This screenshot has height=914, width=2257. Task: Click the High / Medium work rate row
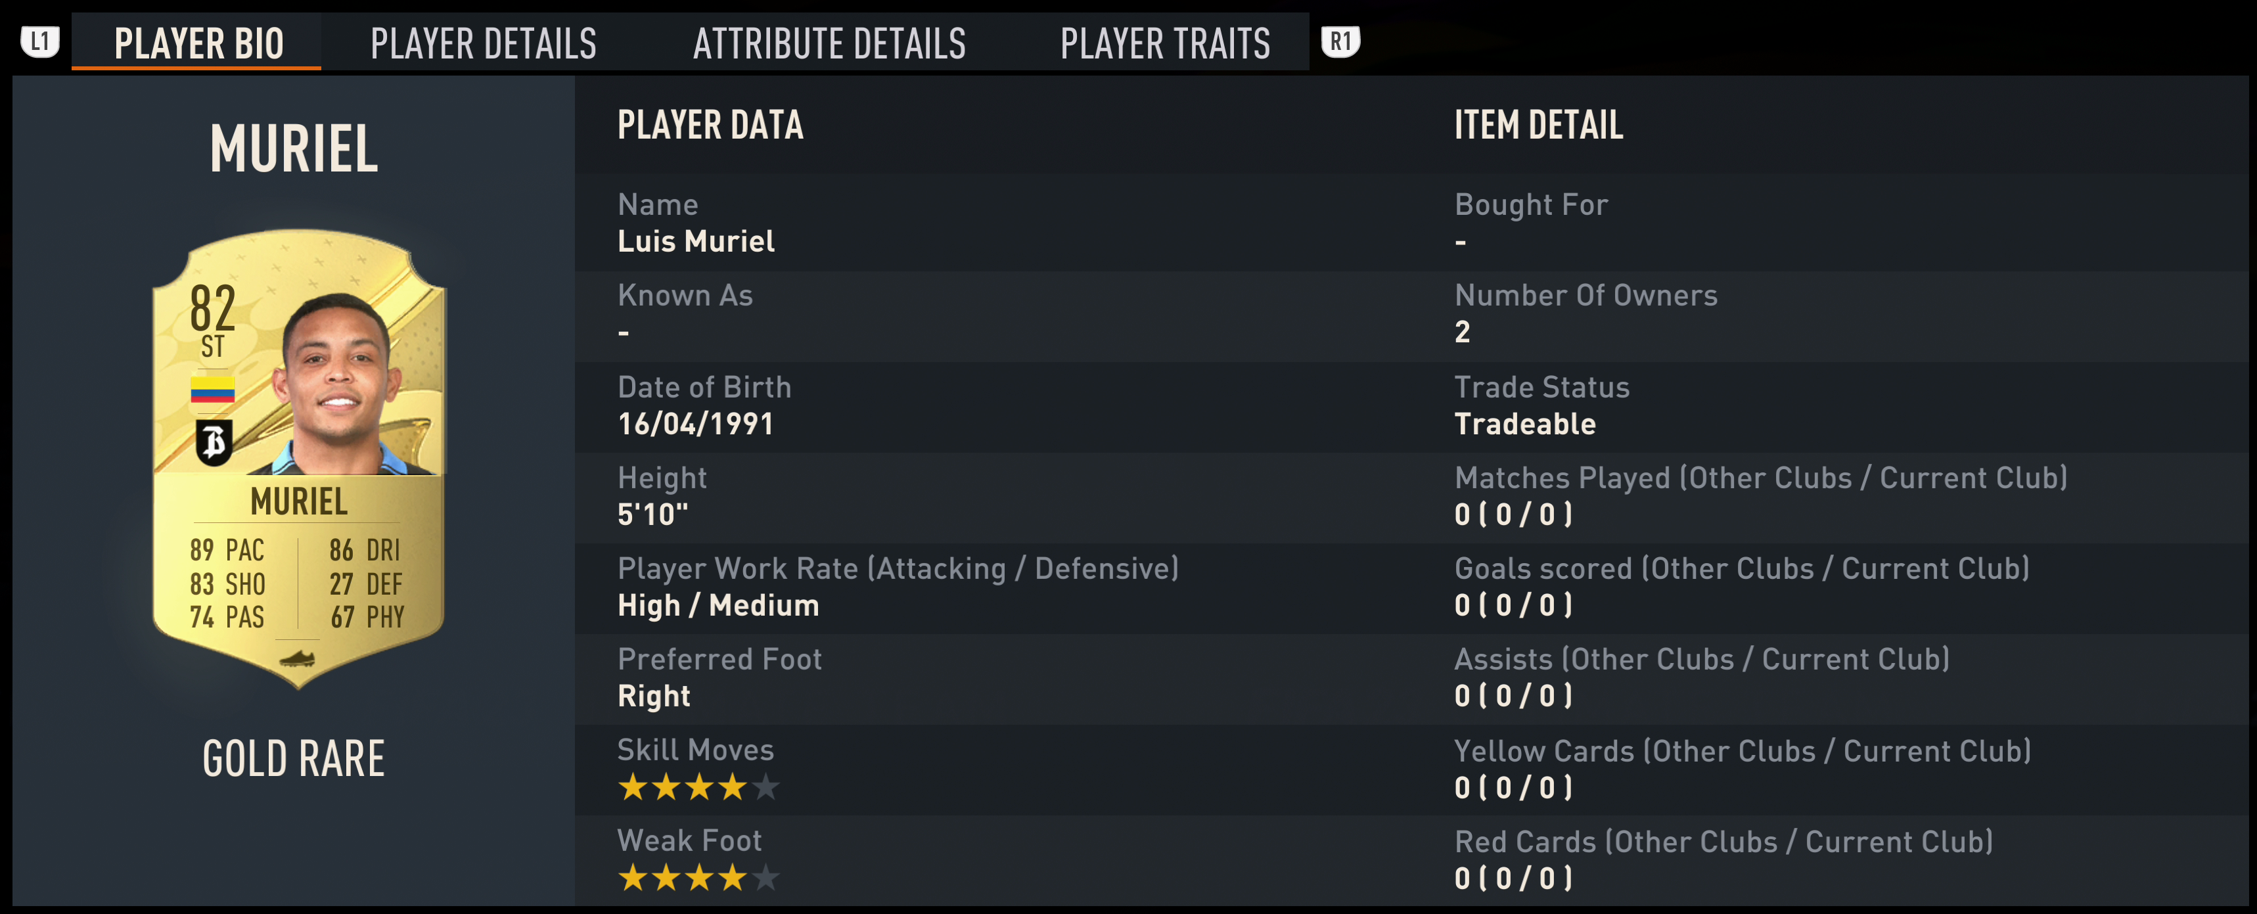tap(718, 605)
